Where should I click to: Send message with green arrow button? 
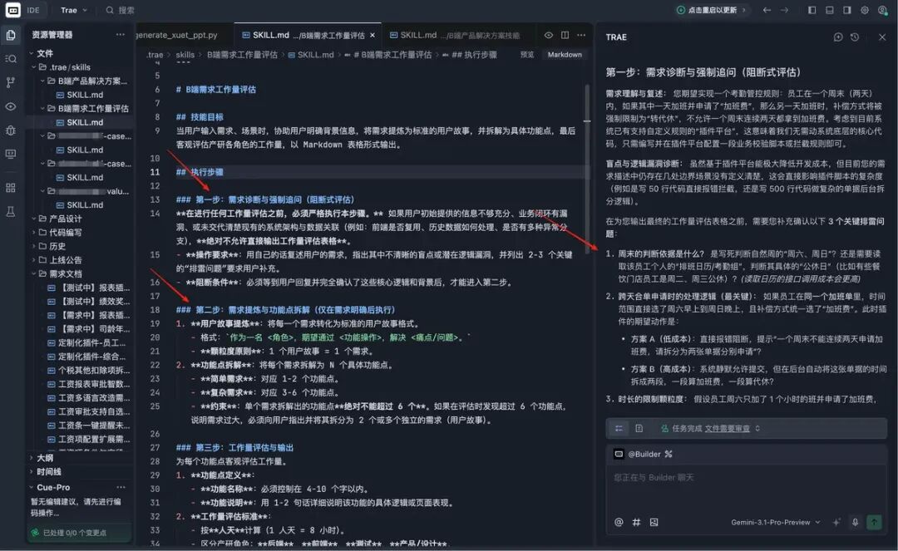[875, 522]
